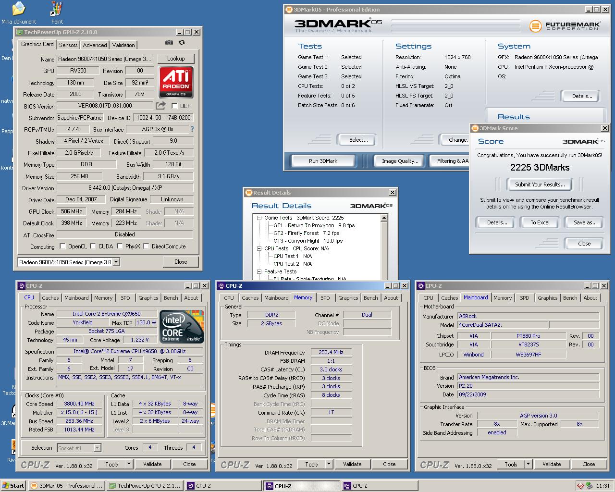
Task: Click the Futuremark Corporation logo
Action: (565, 26)
